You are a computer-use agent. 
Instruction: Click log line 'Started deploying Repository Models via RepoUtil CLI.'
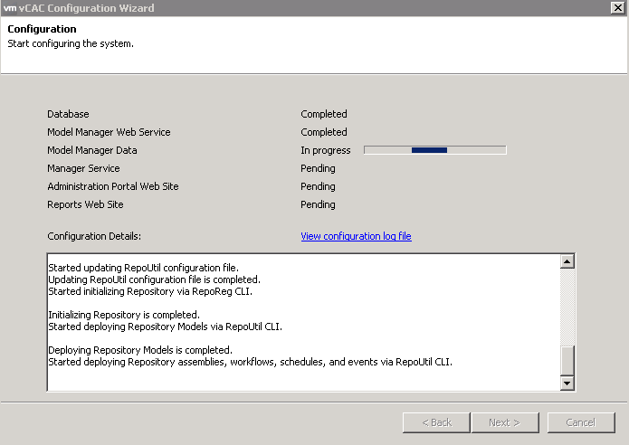click(x=165, y=327)
